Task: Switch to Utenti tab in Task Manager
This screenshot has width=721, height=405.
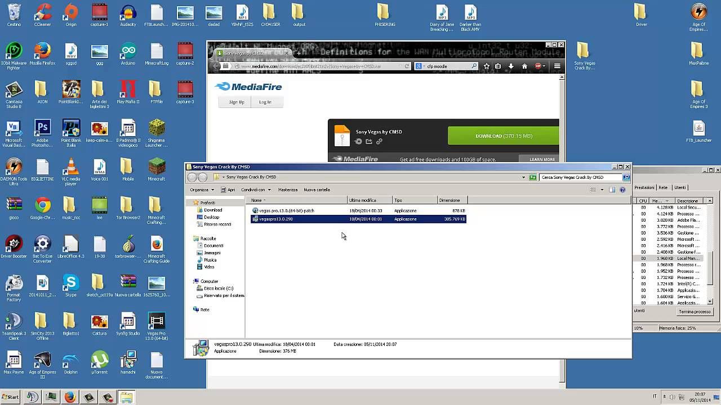Action: click(x=680, y=187)
